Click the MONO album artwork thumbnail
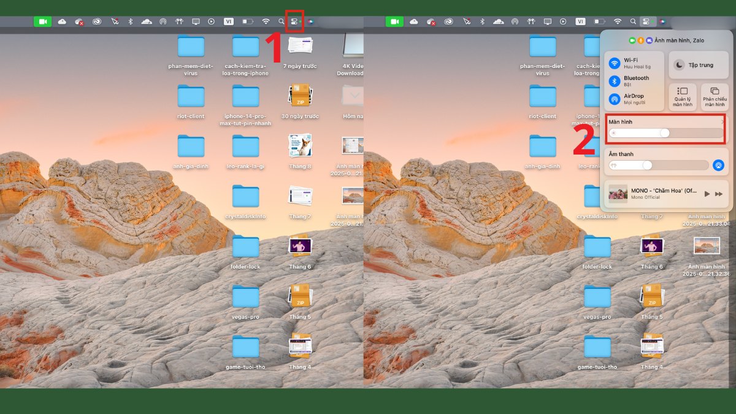 [x=618, y=194]
